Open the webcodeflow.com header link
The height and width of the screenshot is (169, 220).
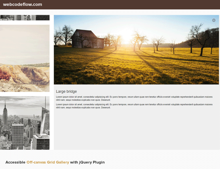point(22,4)
